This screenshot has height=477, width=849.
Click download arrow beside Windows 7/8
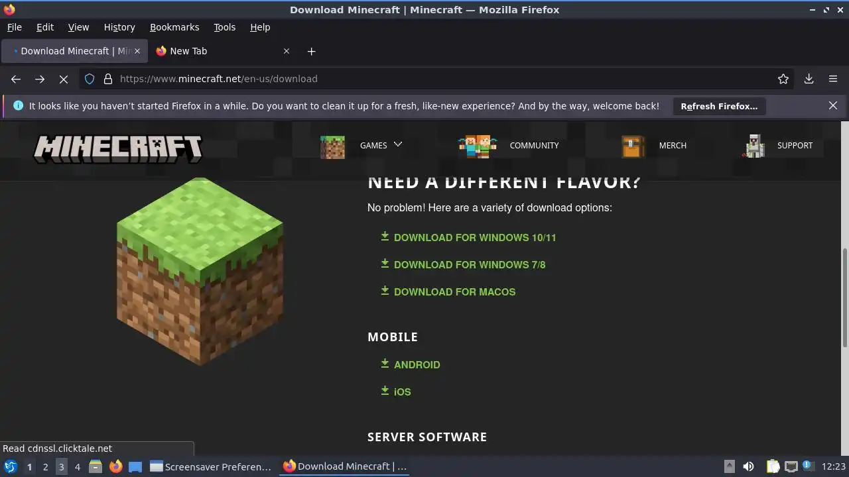385,264
